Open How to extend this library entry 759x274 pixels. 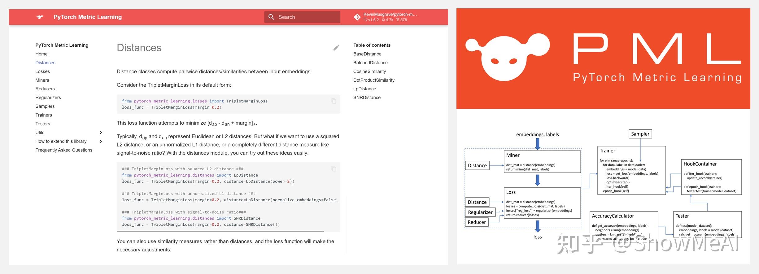pyautogui.click(x=61, y=141)
